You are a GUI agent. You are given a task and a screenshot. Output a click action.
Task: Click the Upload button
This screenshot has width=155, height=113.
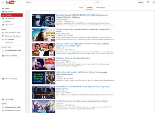pyautogui.click(x=141, y=2)
